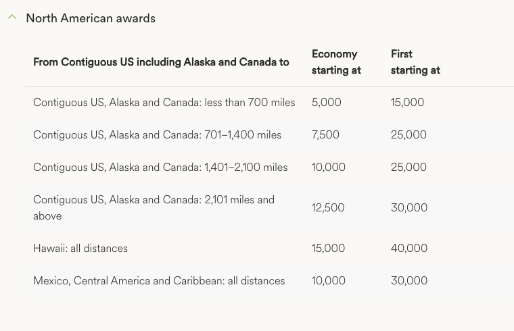Select the Hawaii: all distances row label

click(80, 249)
